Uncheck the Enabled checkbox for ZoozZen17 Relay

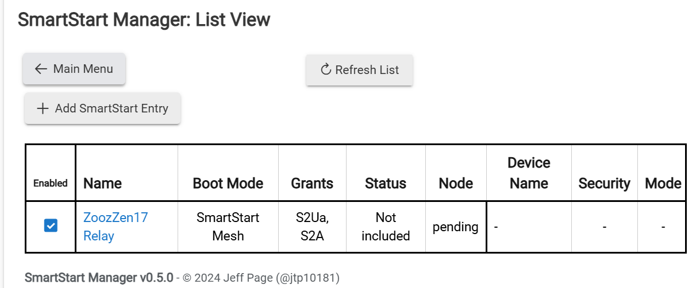[x=51, y=226]
